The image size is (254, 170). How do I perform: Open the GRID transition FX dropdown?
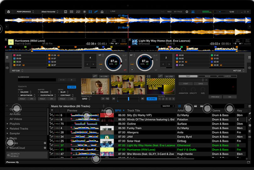click(x=86, y=99)
